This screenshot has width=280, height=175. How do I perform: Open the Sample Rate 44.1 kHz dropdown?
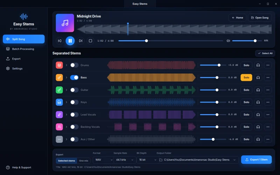tap(125, 160)
